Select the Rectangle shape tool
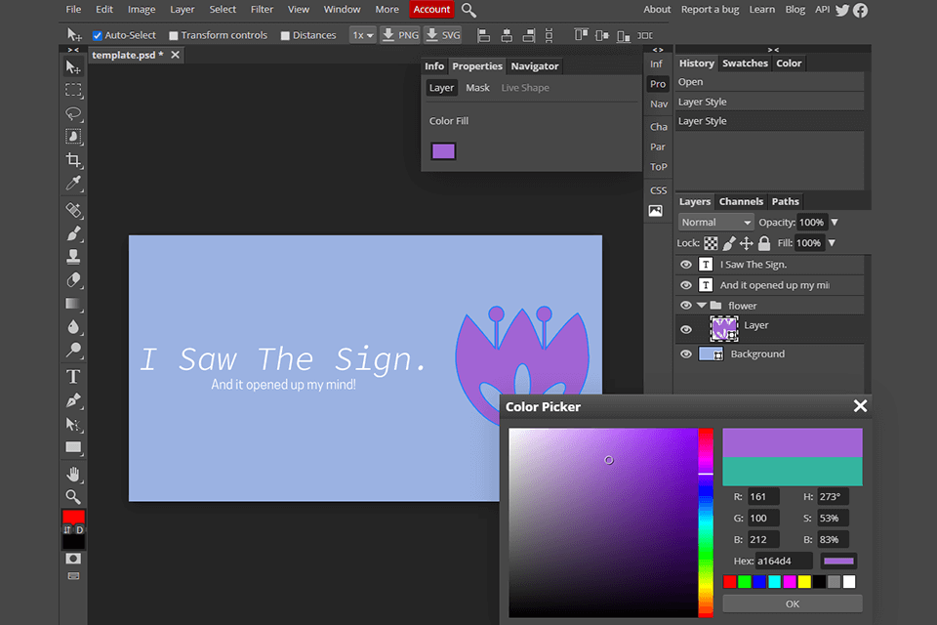Screen dimensions: 937x625 click(73, 447)
